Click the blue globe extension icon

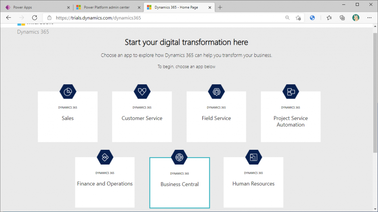coord(312,18)
